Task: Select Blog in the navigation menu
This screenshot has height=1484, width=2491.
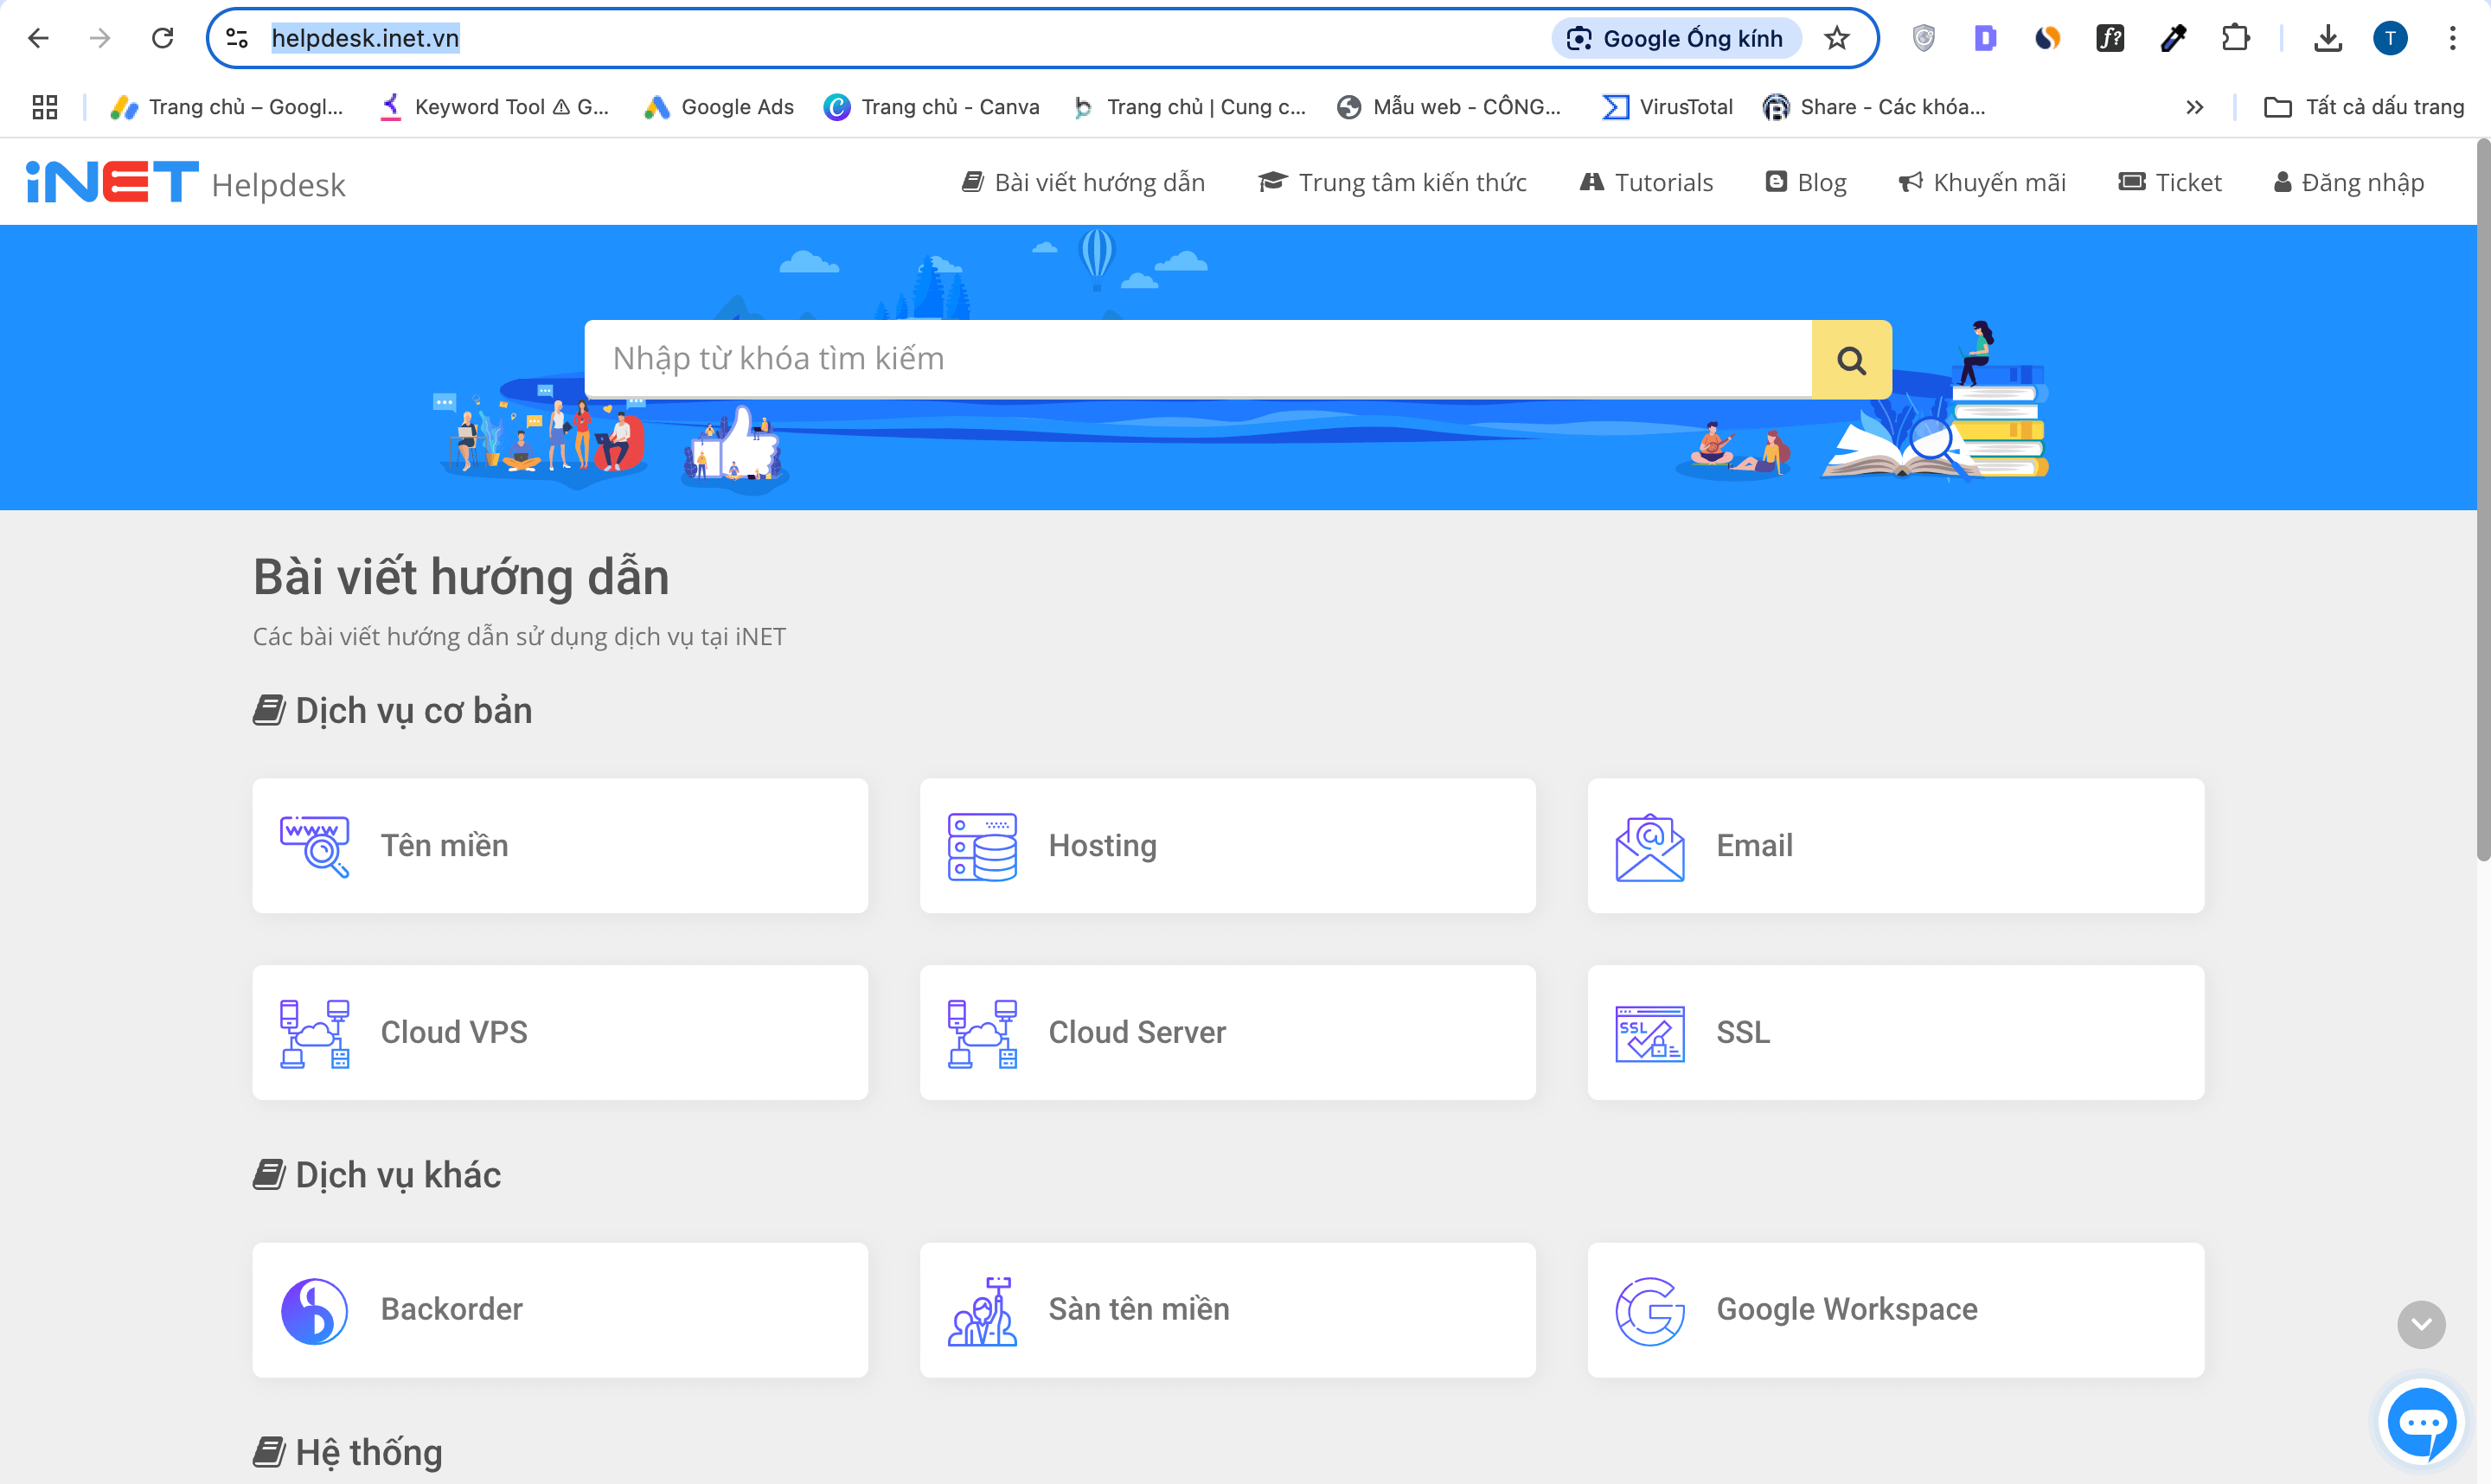Action: [1806, 181]
